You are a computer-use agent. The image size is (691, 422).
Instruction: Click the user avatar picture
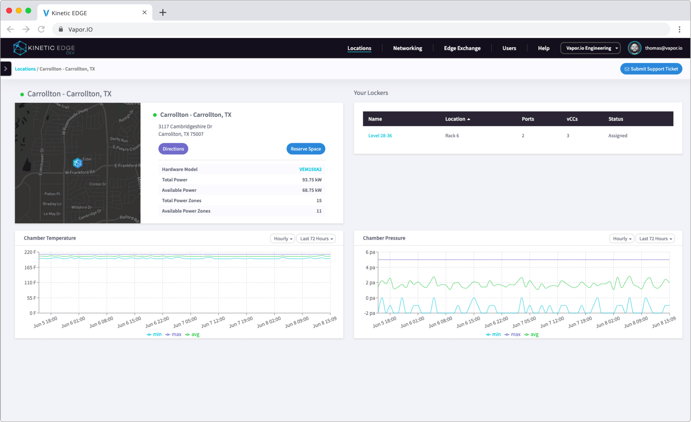634,48
